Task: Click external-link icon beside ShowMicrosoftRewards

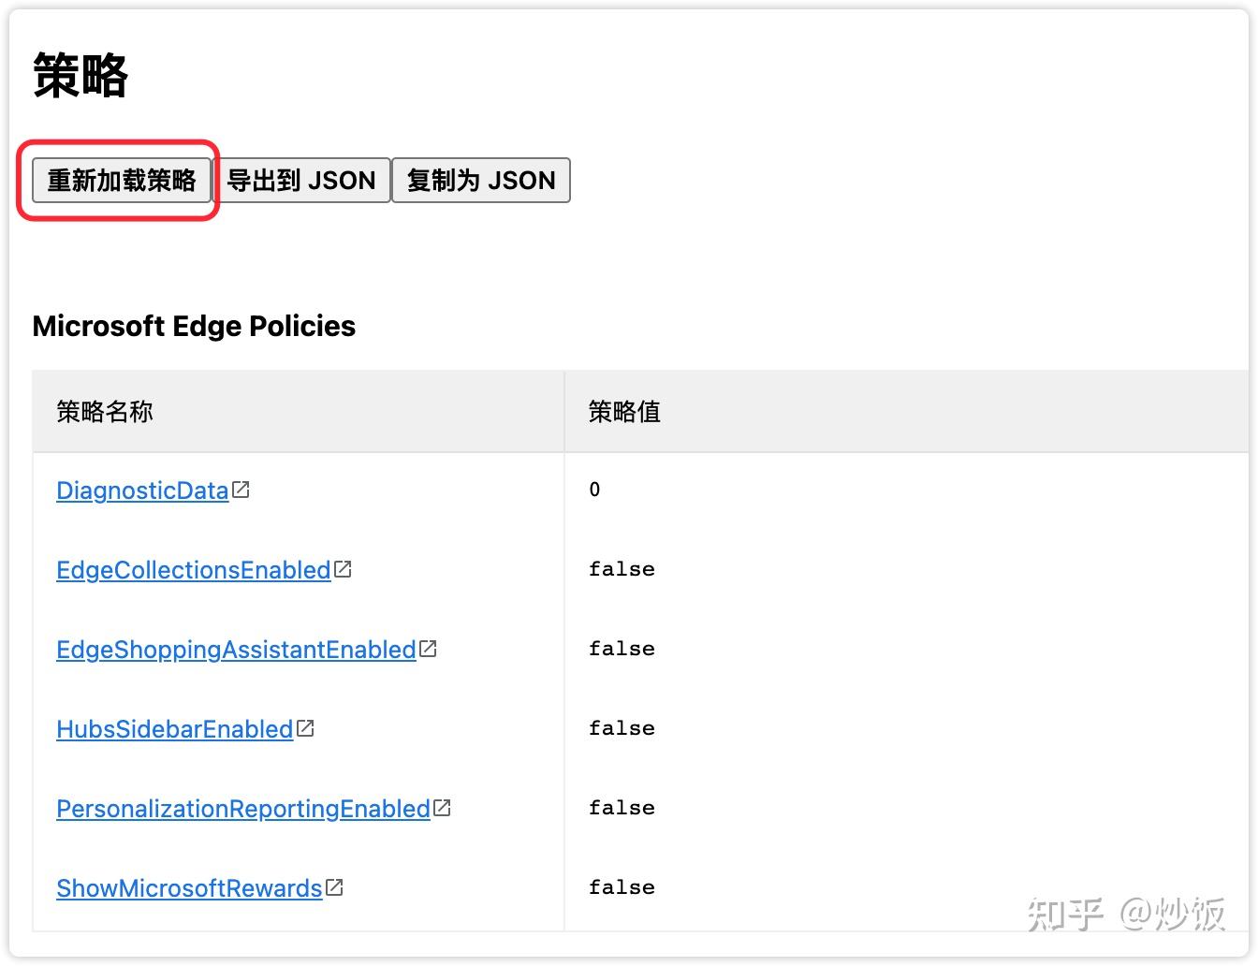Action: click(335, 887)
